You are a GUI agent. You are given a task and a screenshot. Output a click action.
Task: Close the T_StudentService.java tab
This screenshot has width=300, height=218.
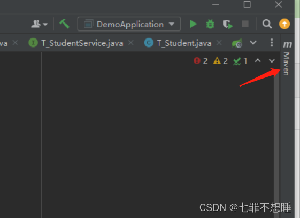click(131, 43)
